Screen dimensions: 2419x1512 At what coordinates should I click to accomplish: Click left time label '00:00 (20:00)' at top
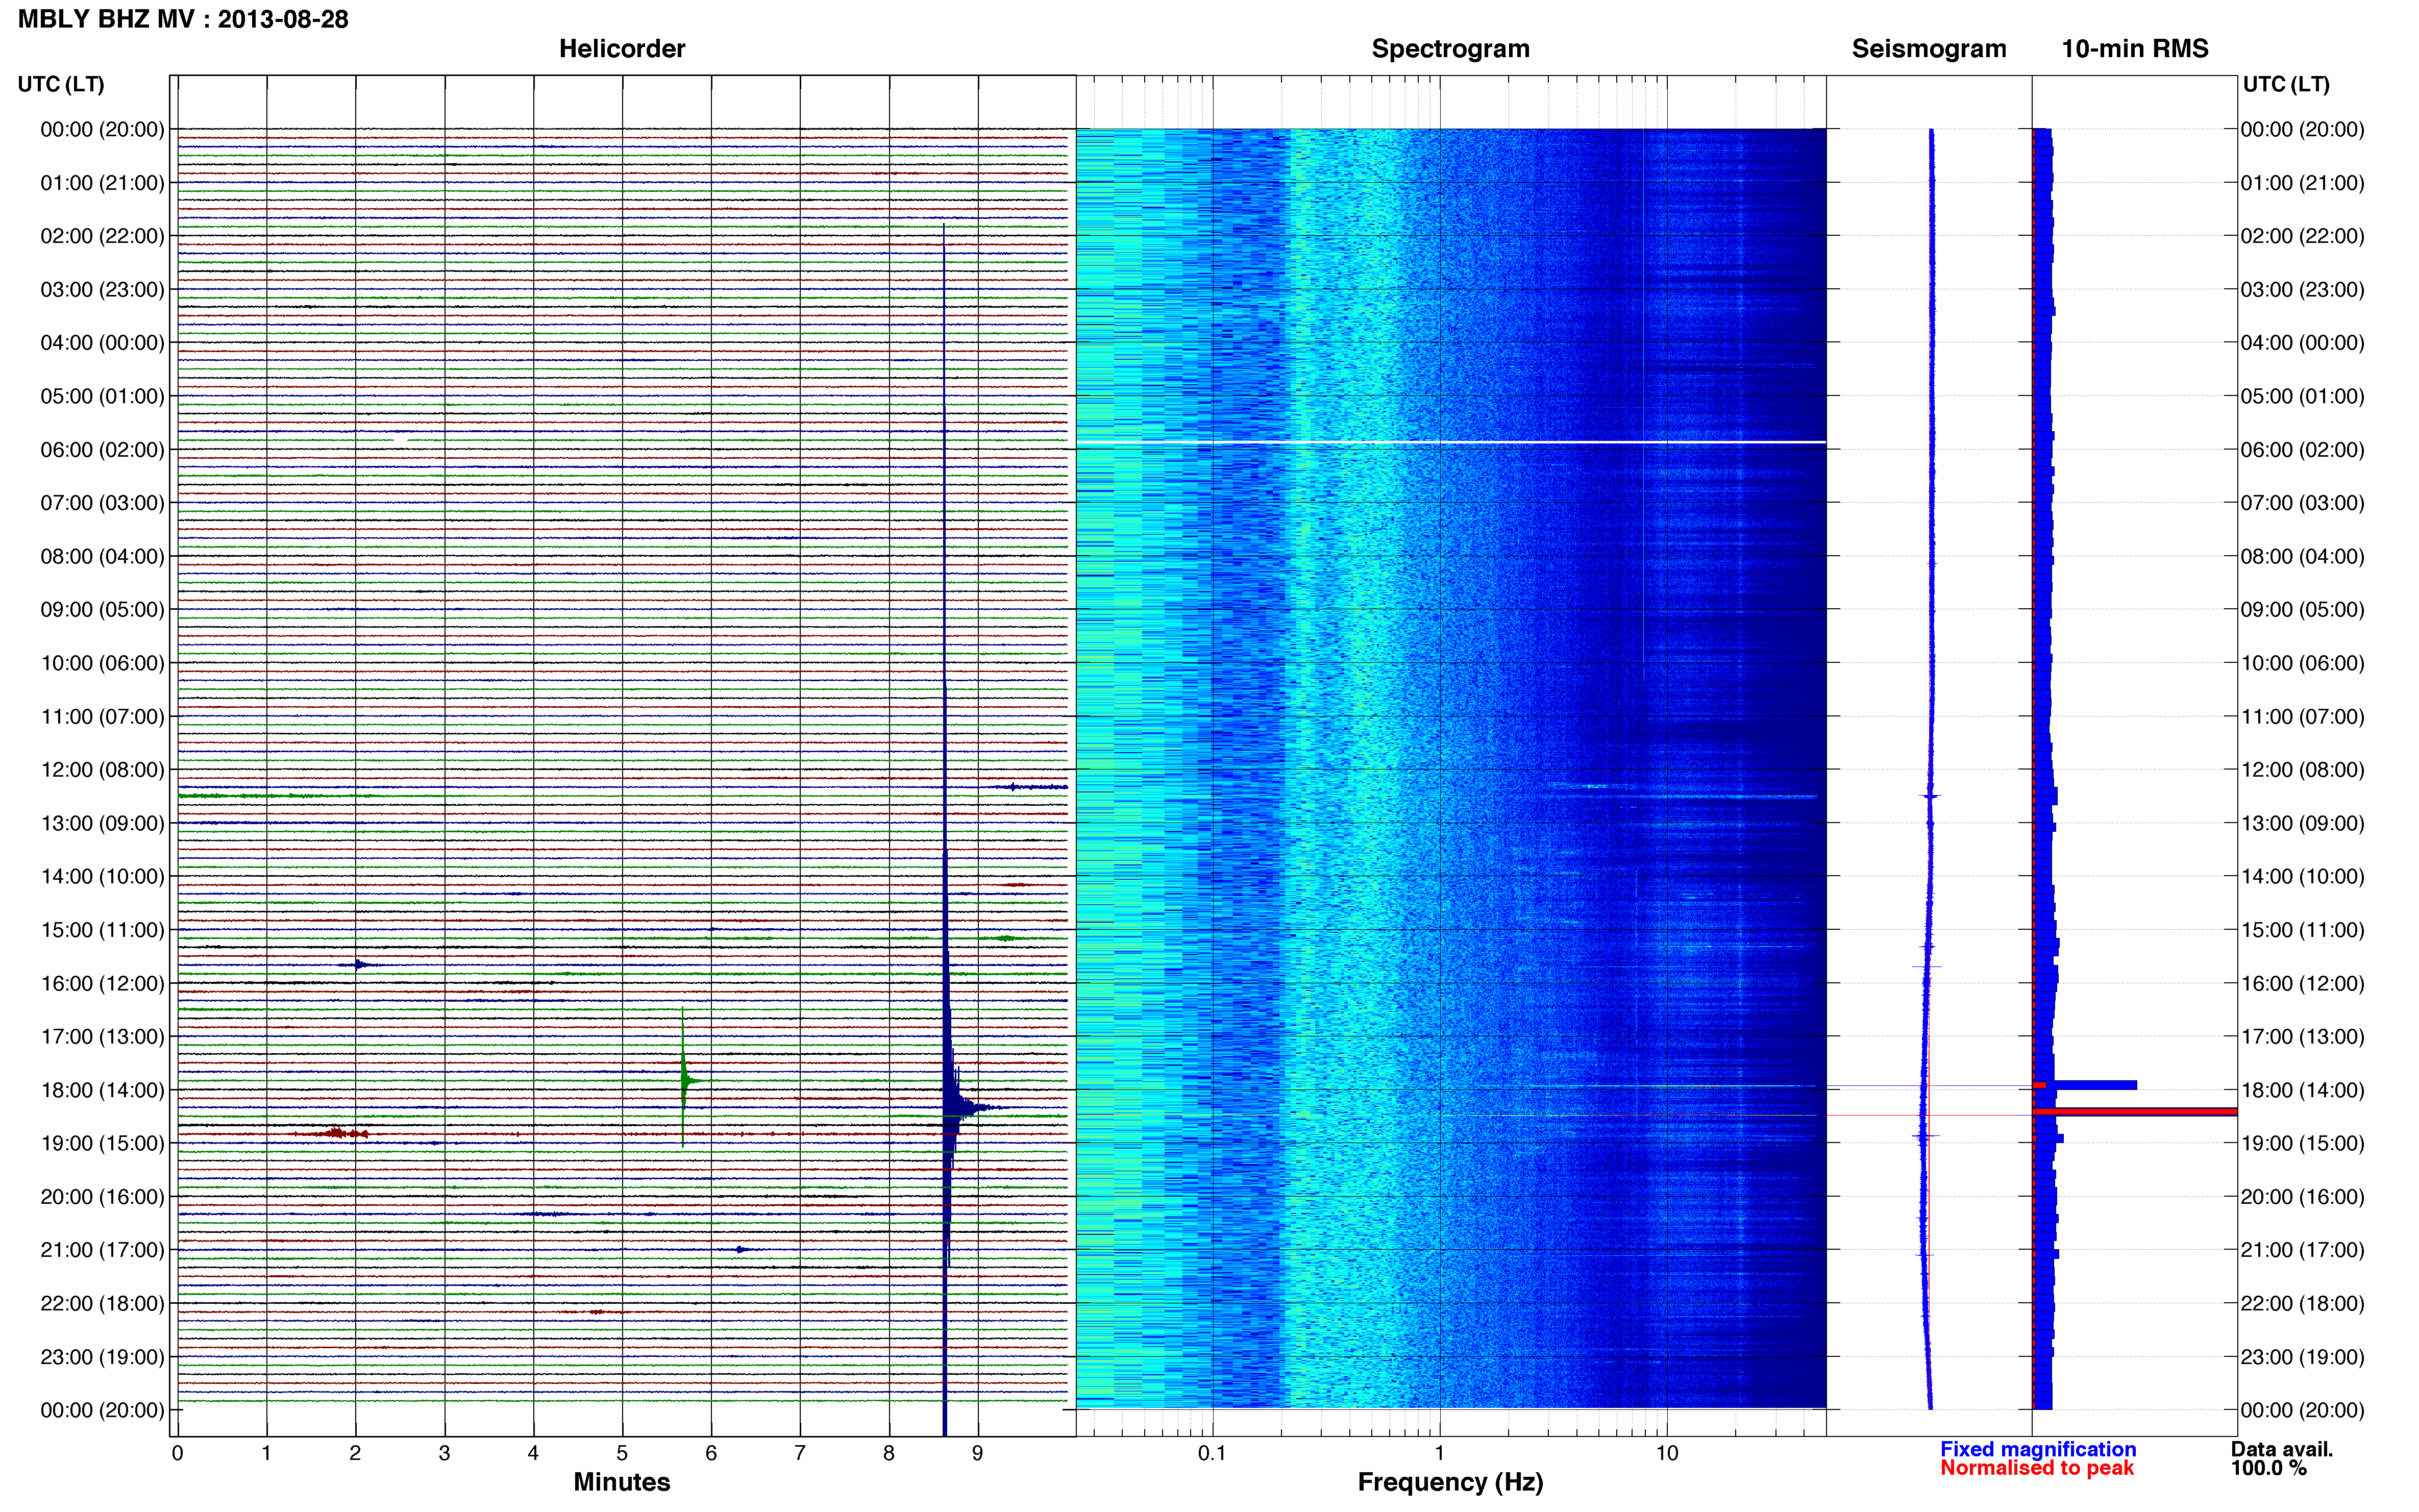(102, 129)
